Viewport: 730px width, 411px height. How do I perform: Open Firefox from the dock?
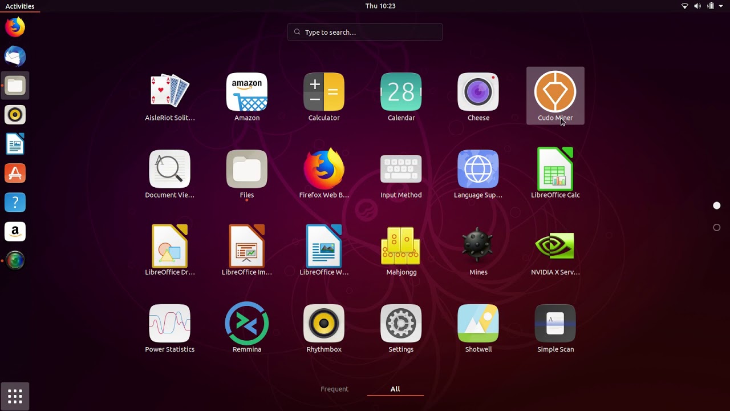tap(15, 27)
